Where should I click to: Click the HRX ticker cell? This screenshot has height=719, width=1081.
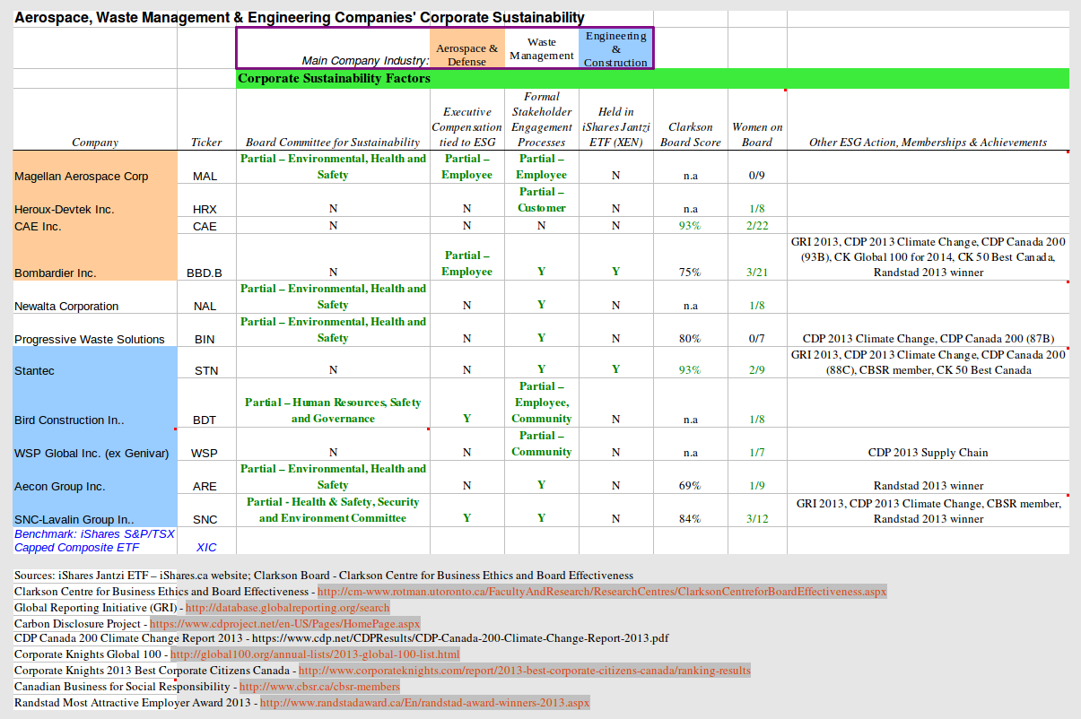[206, 200]
